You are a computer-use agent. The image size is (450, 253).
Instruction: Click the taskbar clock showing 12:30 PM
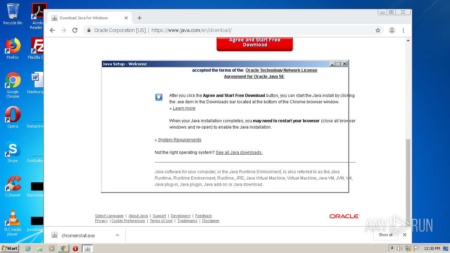point(432,248)
